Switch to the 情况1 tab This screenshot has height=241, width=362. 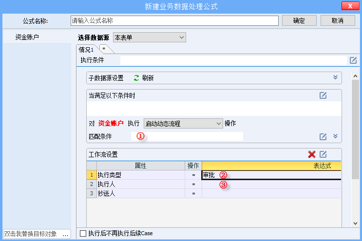86,50
